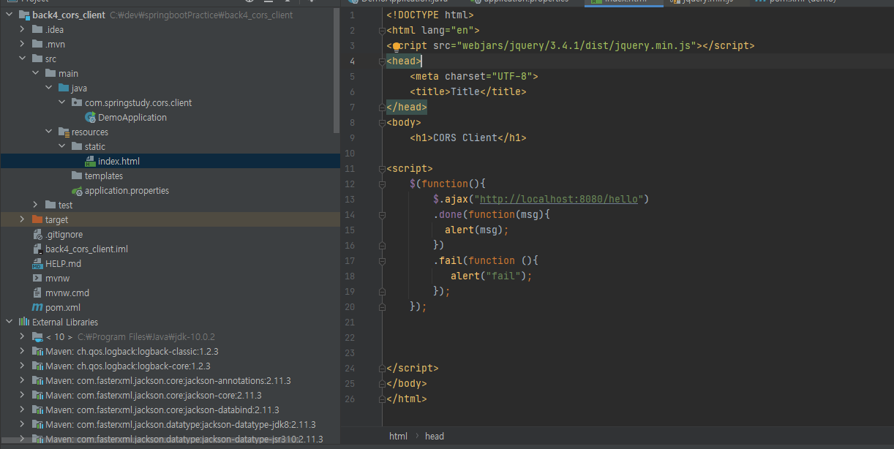Select the DemoApplication class icon
This screenshot has height=449, width=894.
90,117
